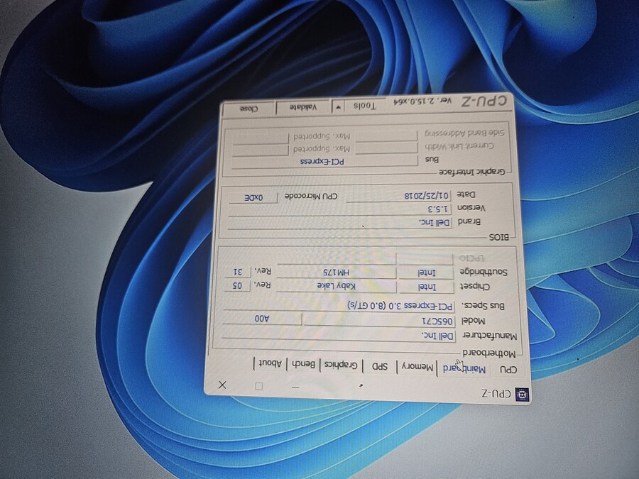Viewport: 639px width, 479px height.
Task: Click the Chipset name Kaby Lake
Action: (x=337, y=286)
